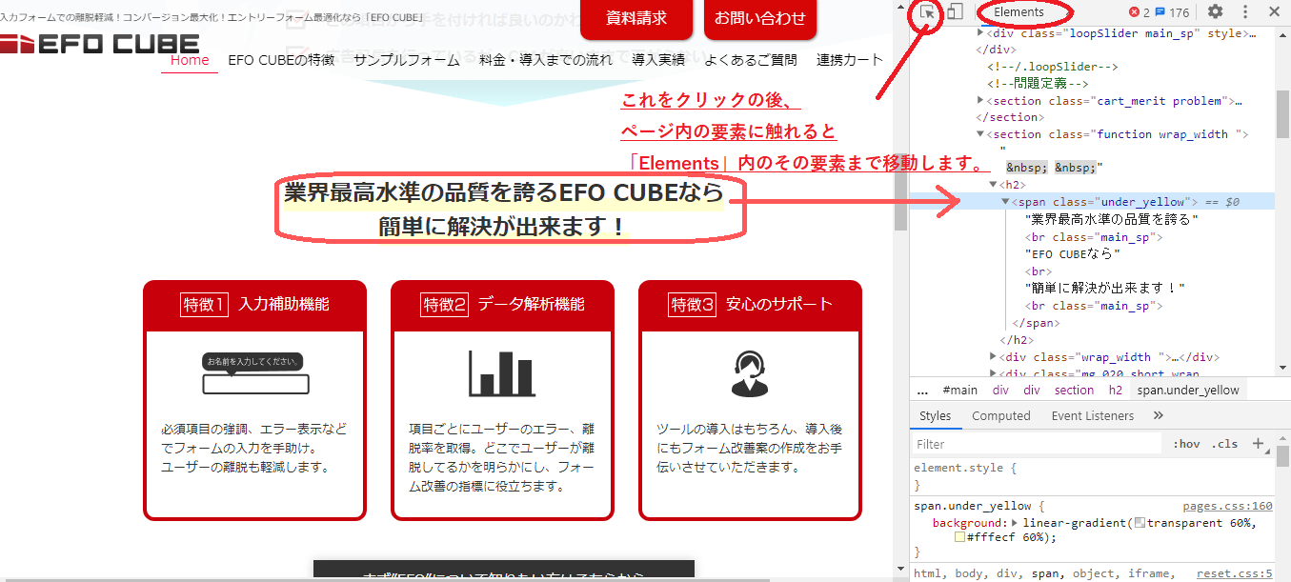Open 連携カート navigation item

[850, 60]
